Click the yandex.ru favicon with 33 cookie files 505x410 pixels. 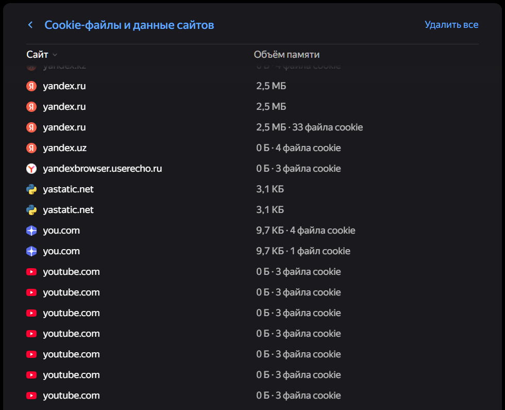tap(31, 127)
